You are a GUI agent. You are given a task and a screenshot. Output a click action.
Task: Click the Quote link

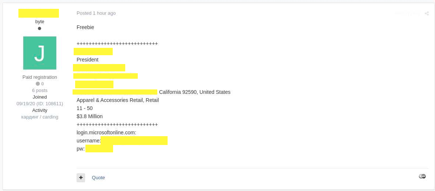pyautogui.click(x=98, y=178)
